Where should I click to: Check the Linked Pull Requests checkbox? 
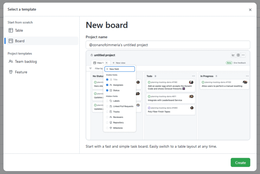[x=107, y=106]
